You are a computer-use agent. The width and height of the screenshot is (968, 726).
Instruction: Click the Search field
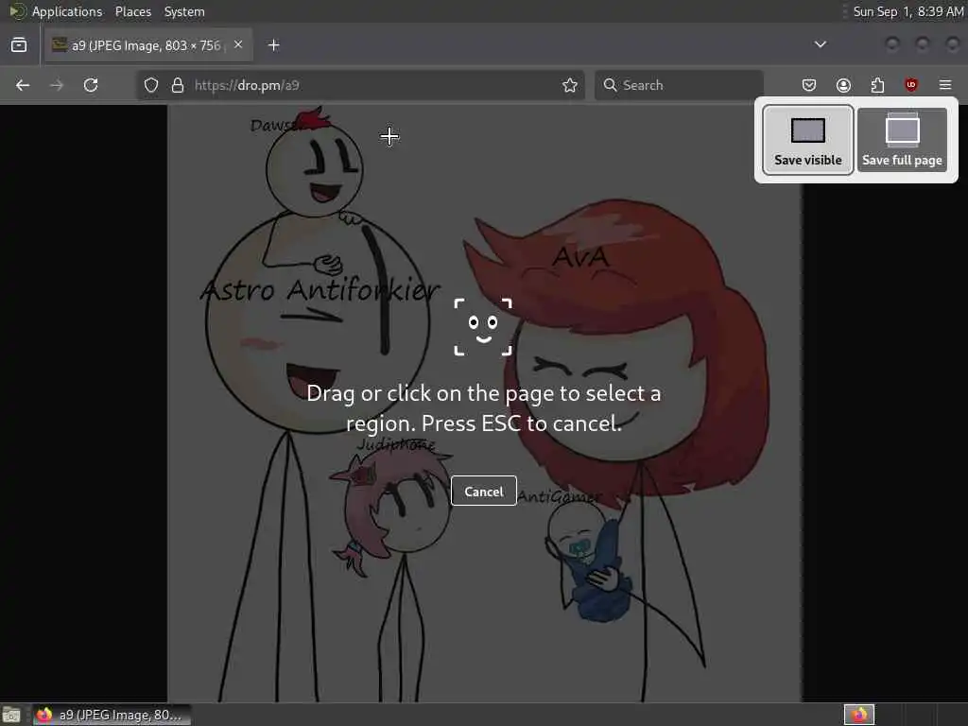(x=679, y=85)
